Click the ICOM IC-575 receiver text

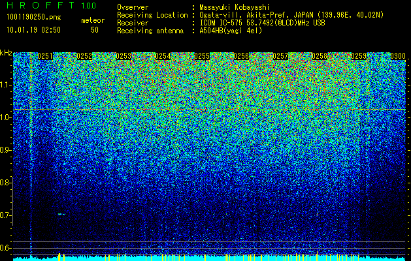(262, 23)
